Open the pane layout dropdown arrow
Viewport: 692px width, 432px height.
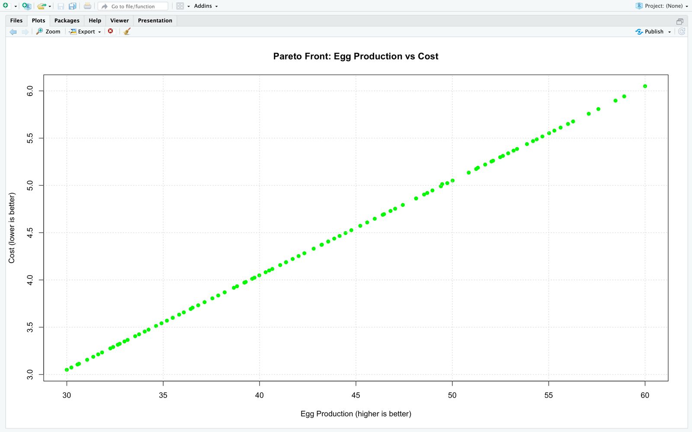coord(189,6)
